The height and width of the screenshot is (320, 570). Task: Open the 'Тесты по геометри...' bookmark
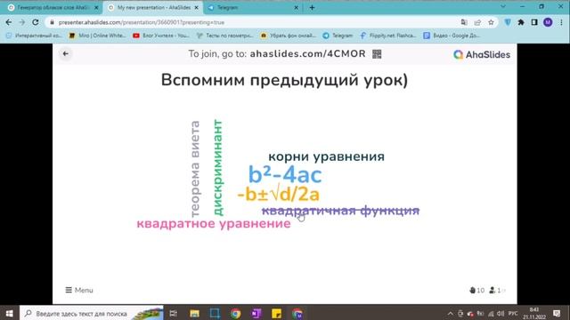point(225,36)
